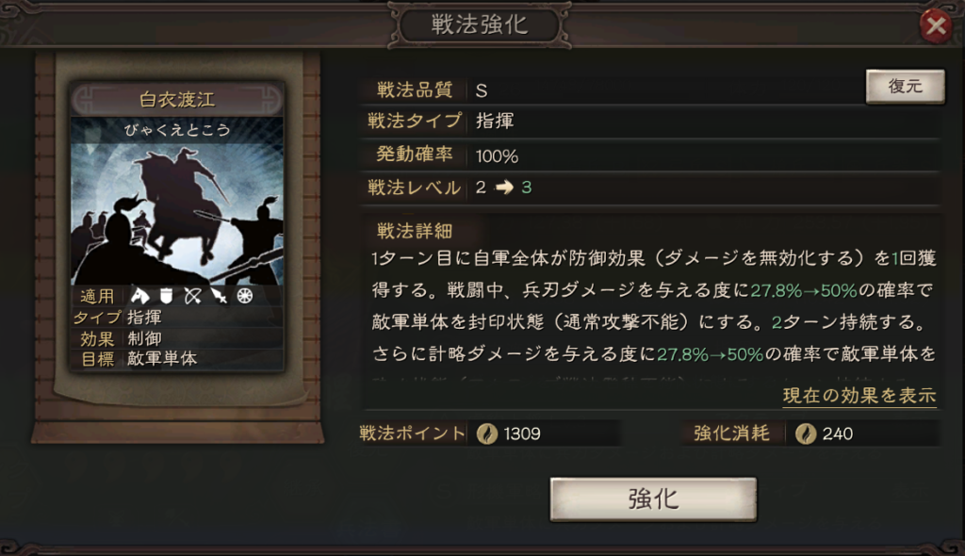Click the arrow between level 2 and 3
The width and height of the screenshot is (965, 556).
[x=505, y=188]
